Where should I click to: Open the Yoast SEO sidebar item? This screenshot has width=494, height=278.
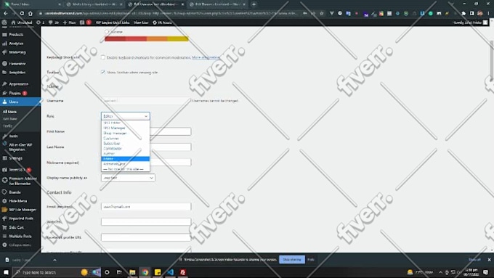tap(17, 170)
